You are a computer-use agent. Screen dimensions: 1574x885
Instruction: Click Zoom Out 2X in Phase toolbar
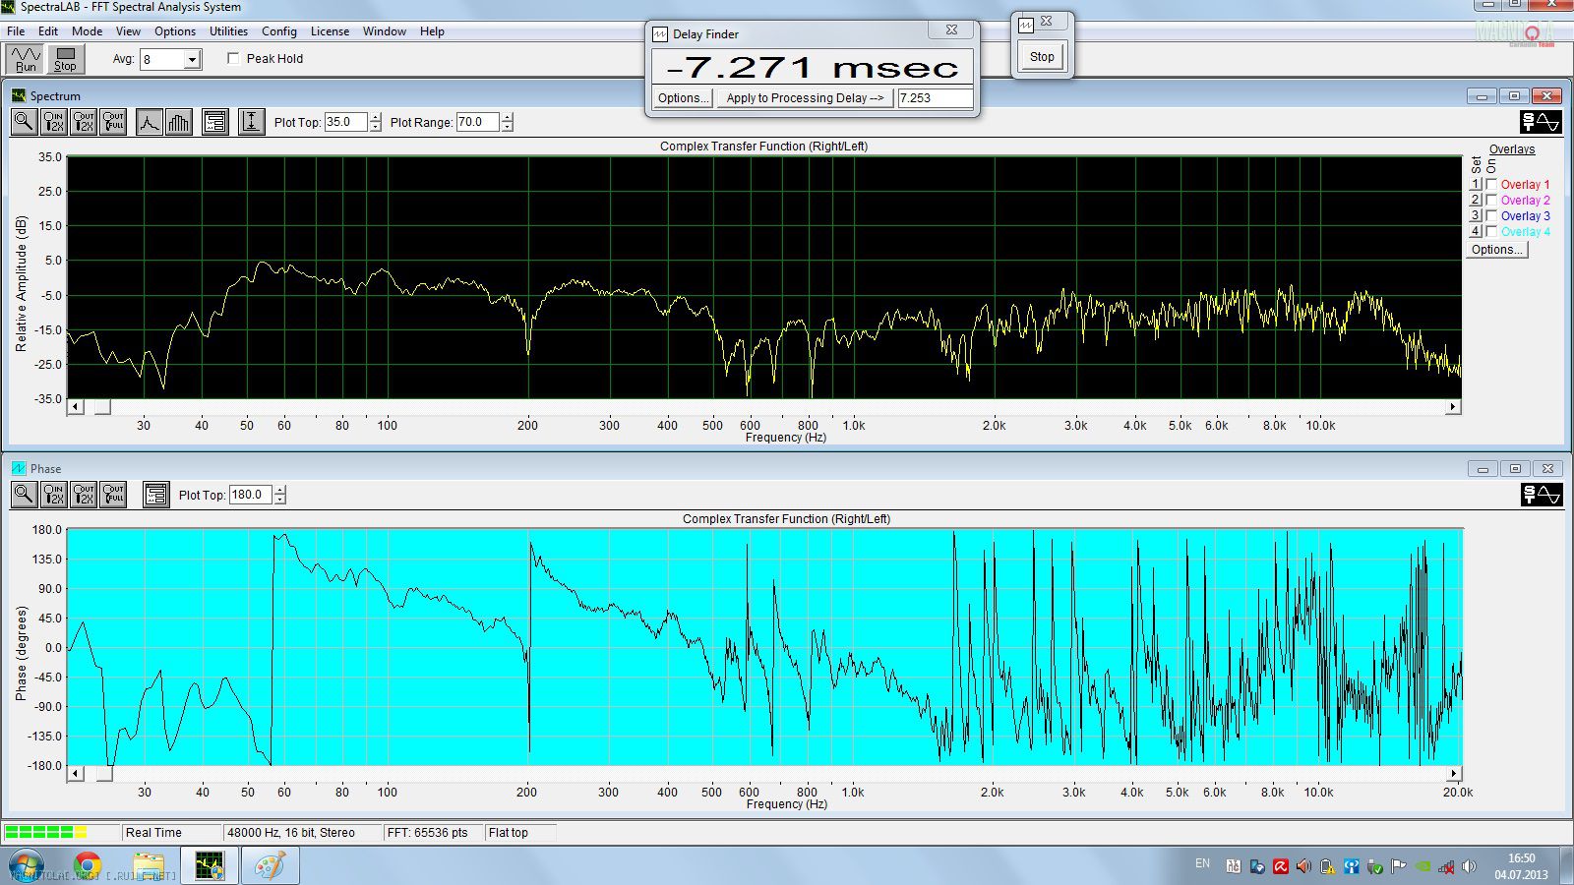(x=85, y=495)
